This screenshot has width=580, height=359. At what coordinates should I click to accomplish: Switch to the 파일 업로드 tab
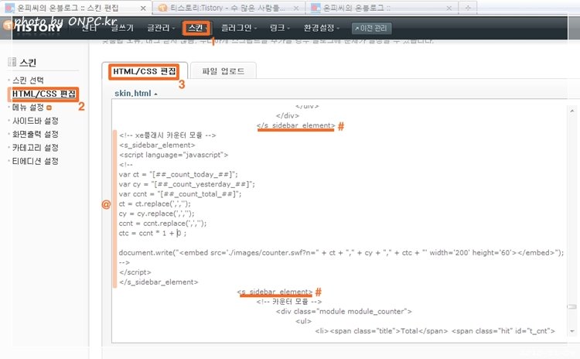tap(223, 71)
